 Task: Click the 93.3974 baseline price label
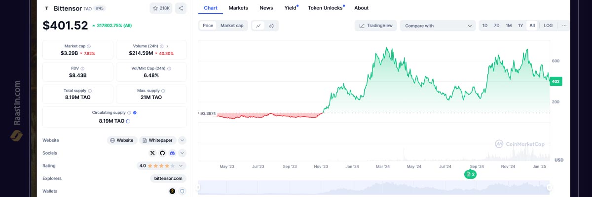[208, 113]
